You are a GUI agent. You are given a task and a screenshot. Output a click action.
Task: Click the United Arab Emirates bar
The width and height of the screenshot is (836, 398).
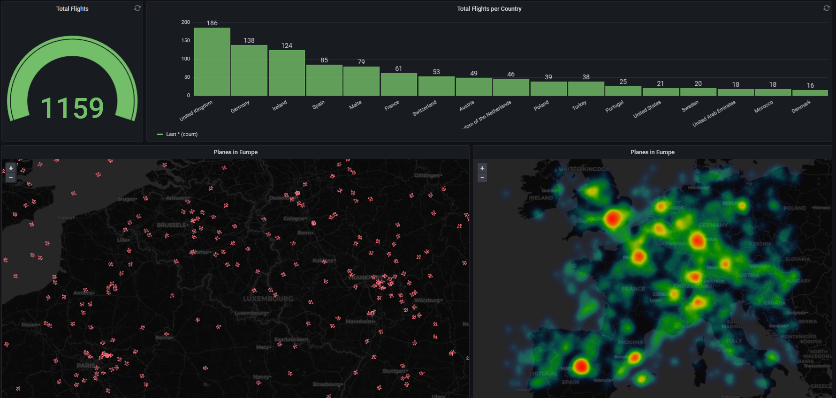736,92
